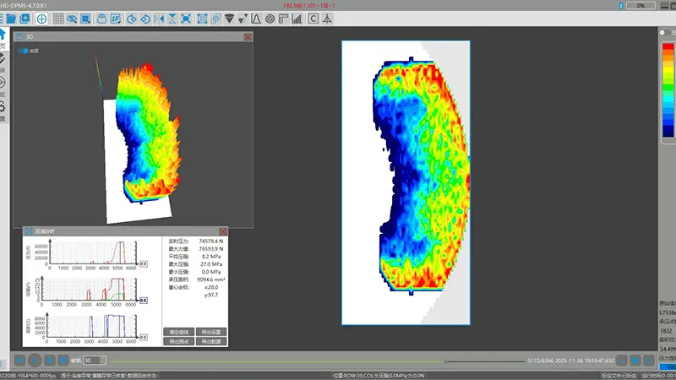Image resolution: width=676 pixels, height=380 pixels.
Task: Click the 74578.4 N real-time force value
Action: 210,242
